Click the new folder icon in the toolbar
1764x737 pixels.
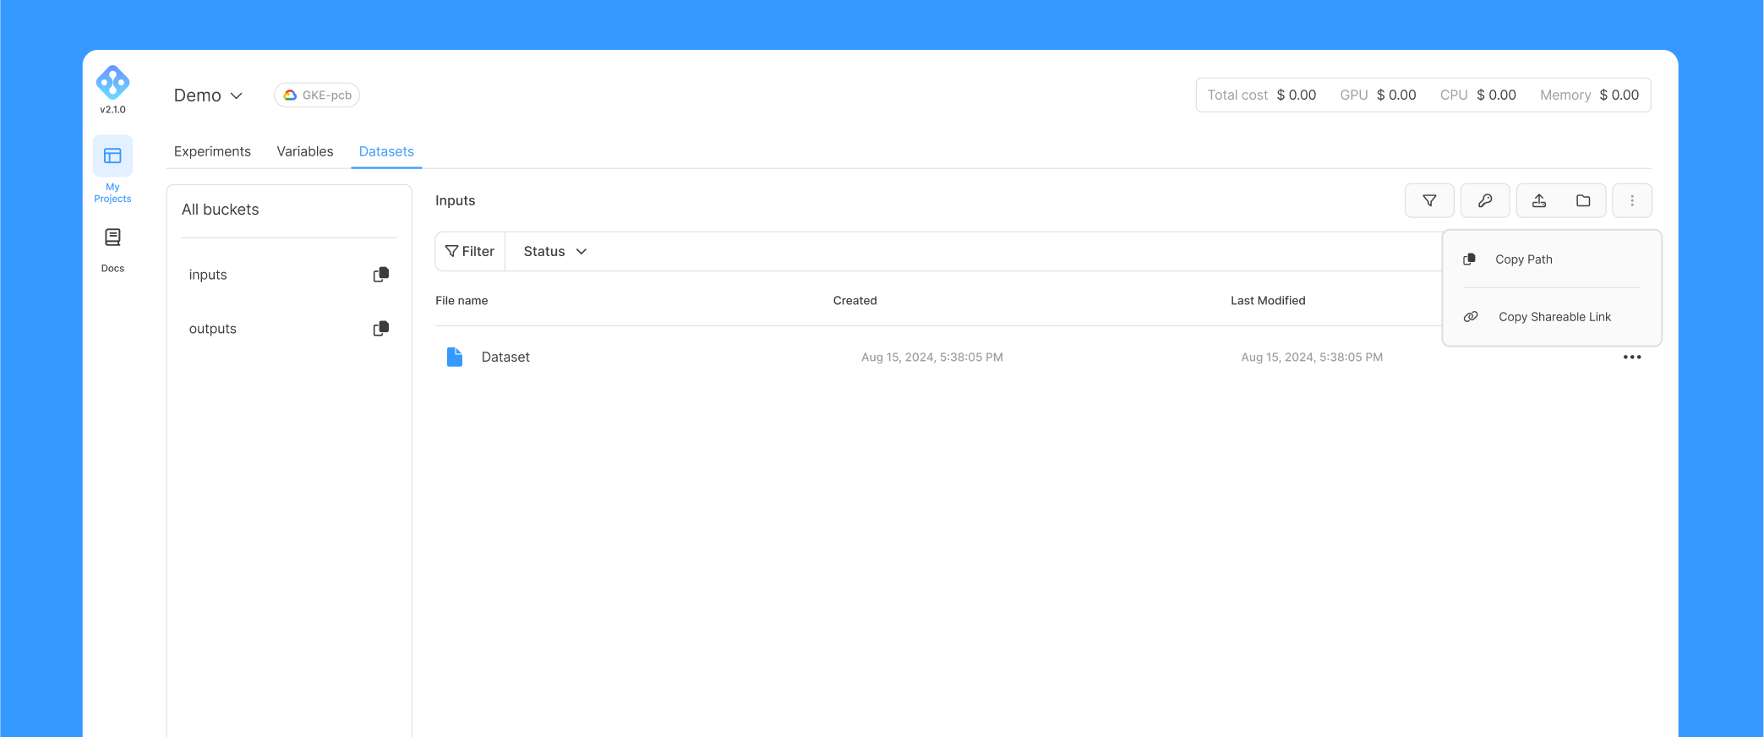click(1583, 201)
